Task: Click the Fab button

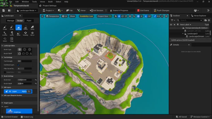Action: pos(70,10)
